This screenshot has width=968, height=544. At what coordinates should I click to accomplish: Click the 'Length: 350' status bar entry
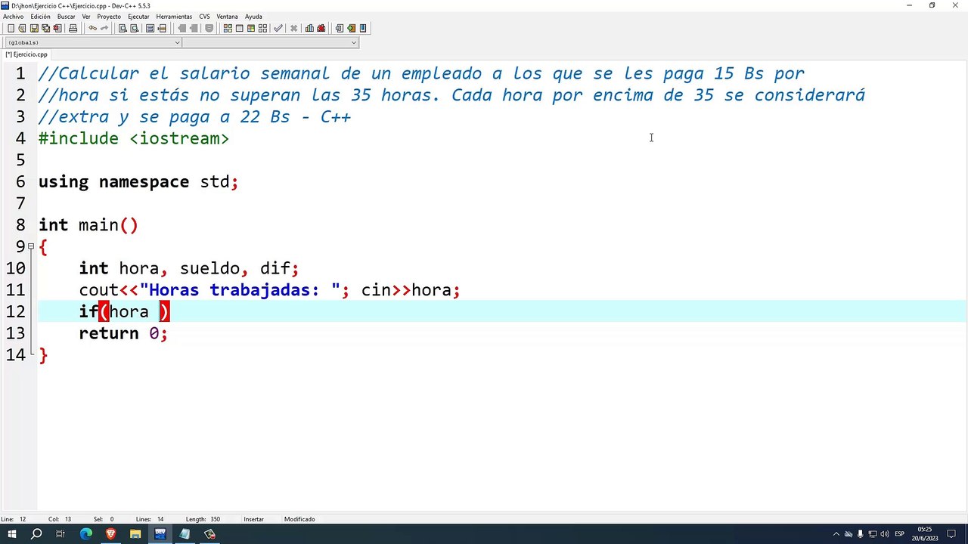click(203, 519)
